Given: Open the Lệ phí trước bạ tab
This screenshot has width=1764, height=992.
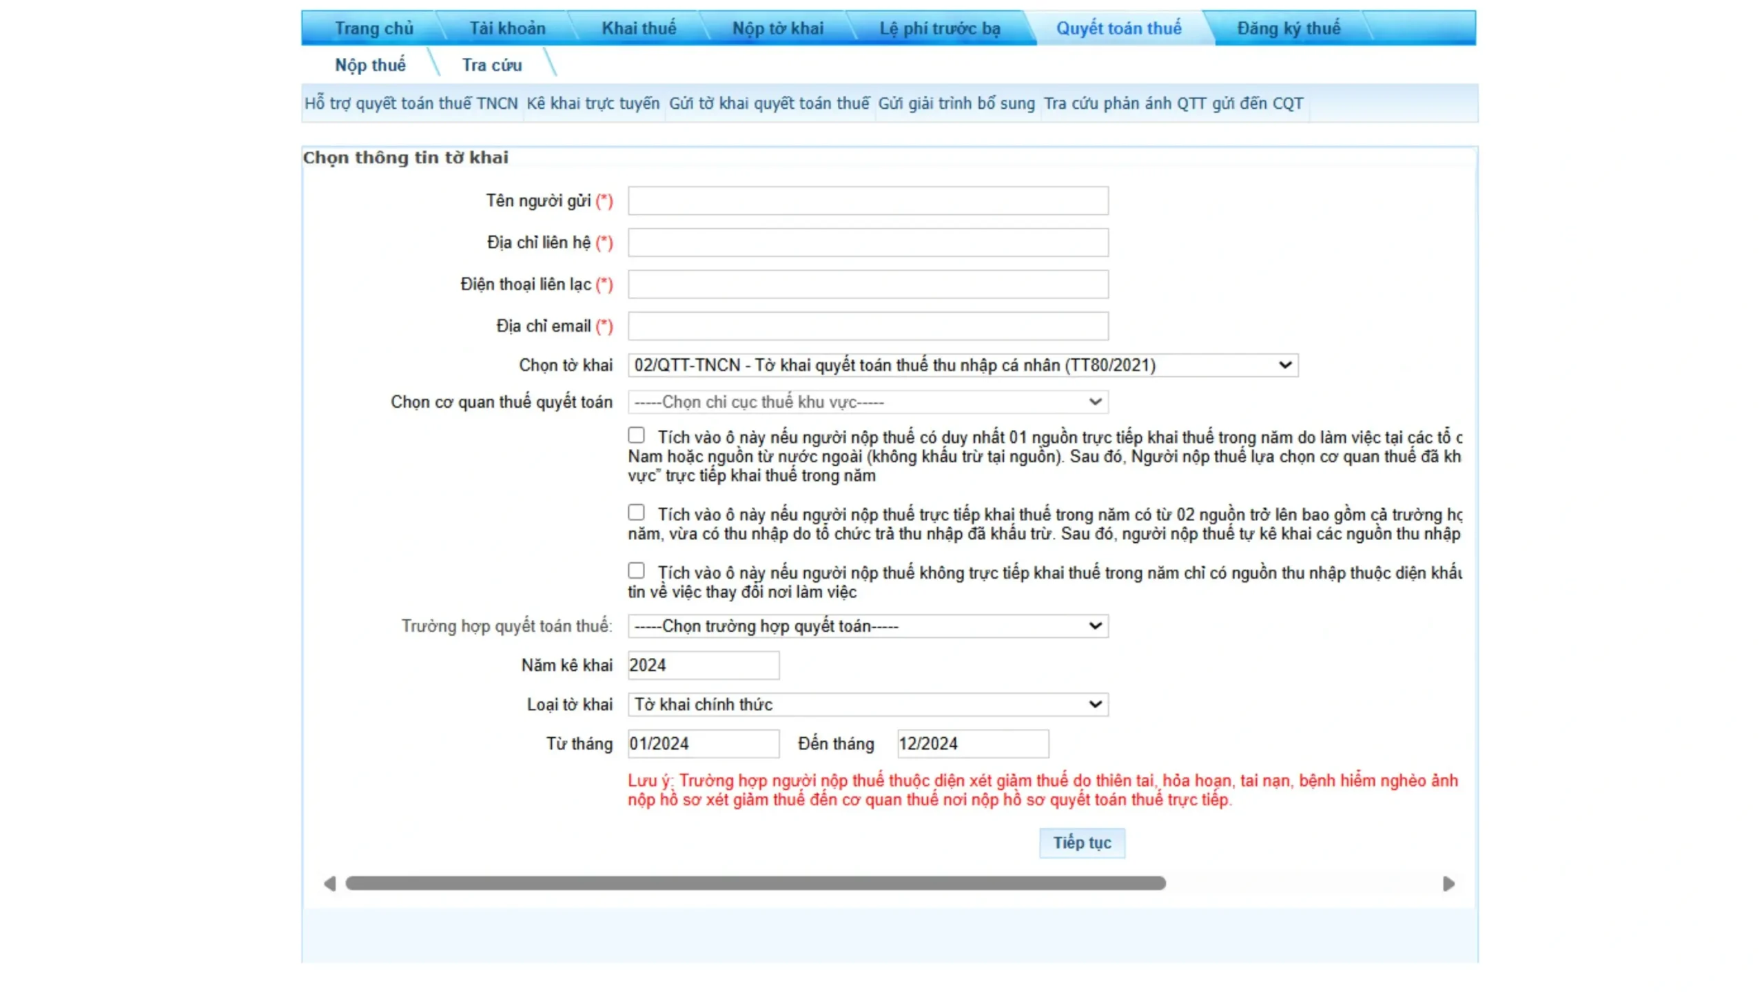Looking at the screenshot, I should pos(939,28).
